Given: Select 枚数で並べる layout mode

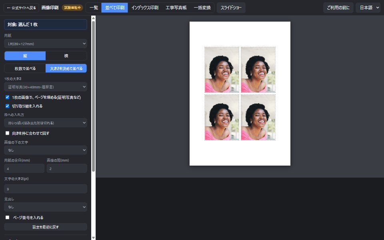Looking at the screenshot, I should [x=25, y=68].
